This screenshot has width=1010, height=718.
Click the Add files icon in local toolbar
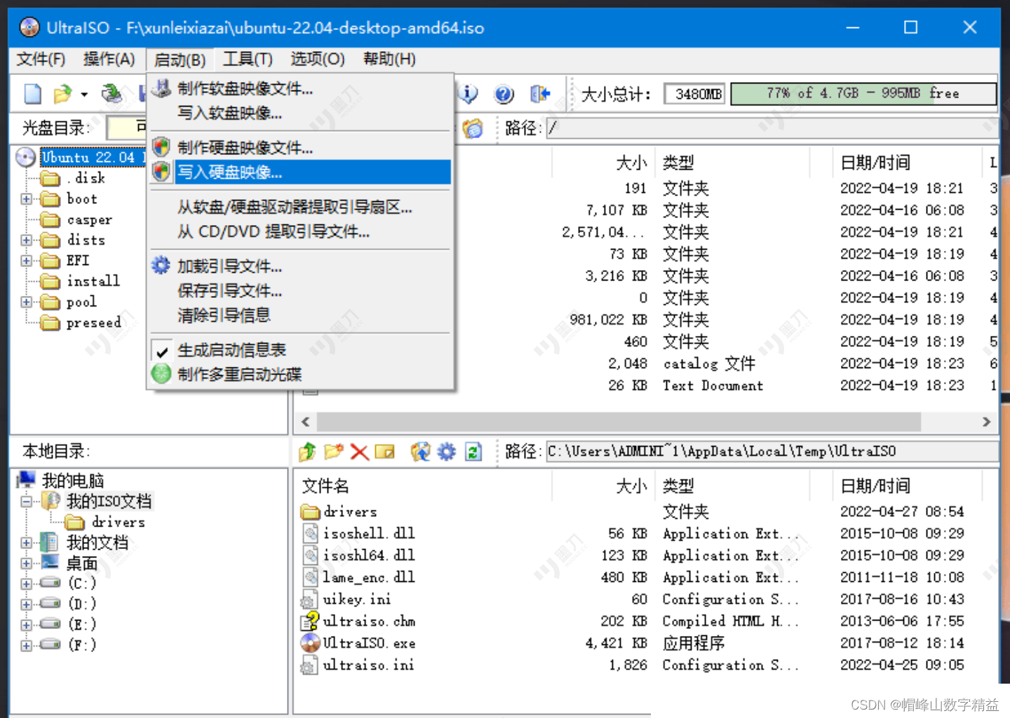coord(421,452)
